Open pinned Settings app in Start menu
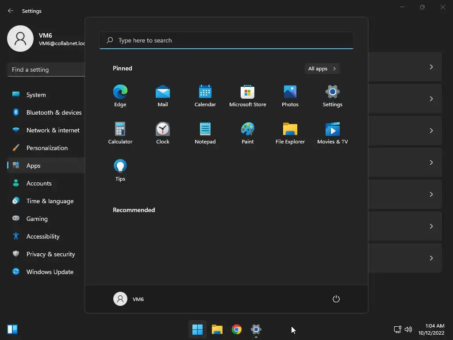Screen dimensions: 453x340 point(333,96)
